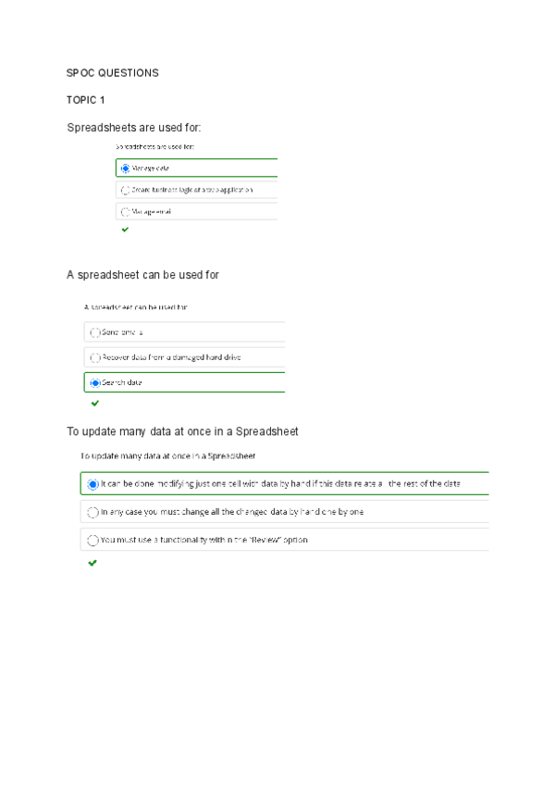Choose "Create business logic" radio option
This screenshot has width=555, height=785.
pos(125,190)
